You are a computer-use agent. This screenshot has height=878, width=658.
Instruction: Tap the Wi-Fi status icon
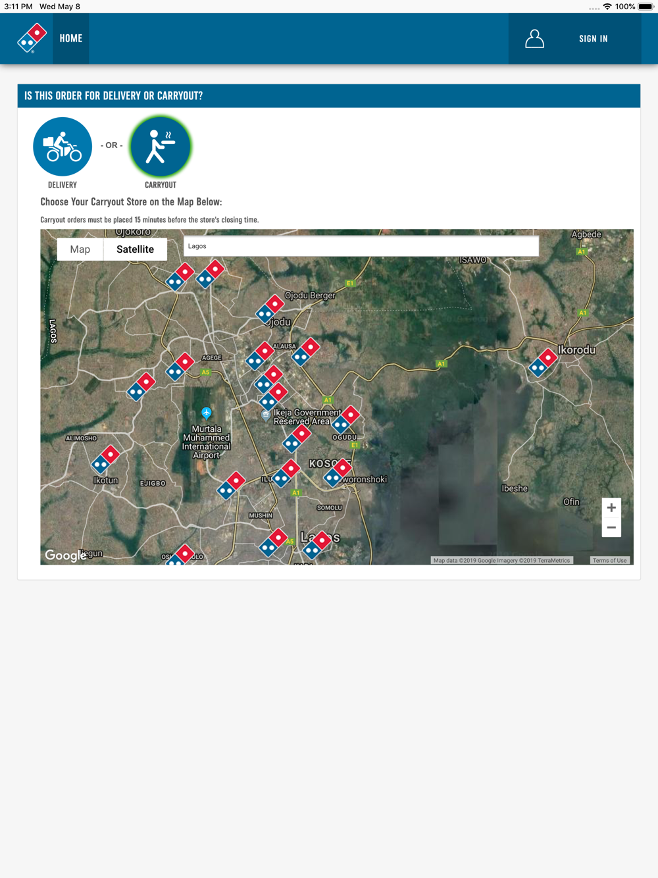[607, 7]
